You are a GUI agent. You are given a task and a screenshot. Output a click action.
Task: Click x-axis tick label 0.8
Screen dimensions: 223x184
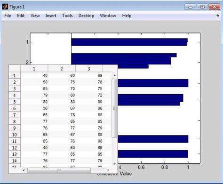tap(165, 168)
